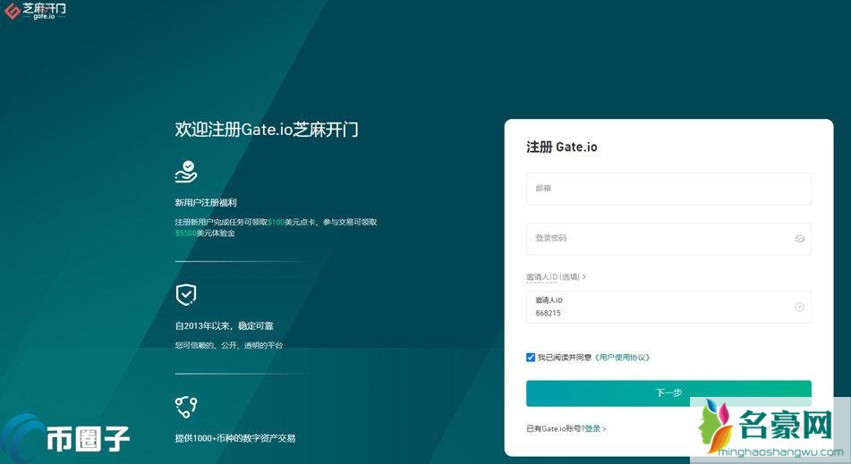
Task: Click the connected nodes trading icon
Action: coord(186,408)
